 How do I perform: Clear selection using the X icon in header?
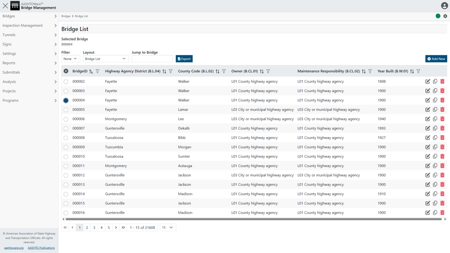tap(66, 71)
